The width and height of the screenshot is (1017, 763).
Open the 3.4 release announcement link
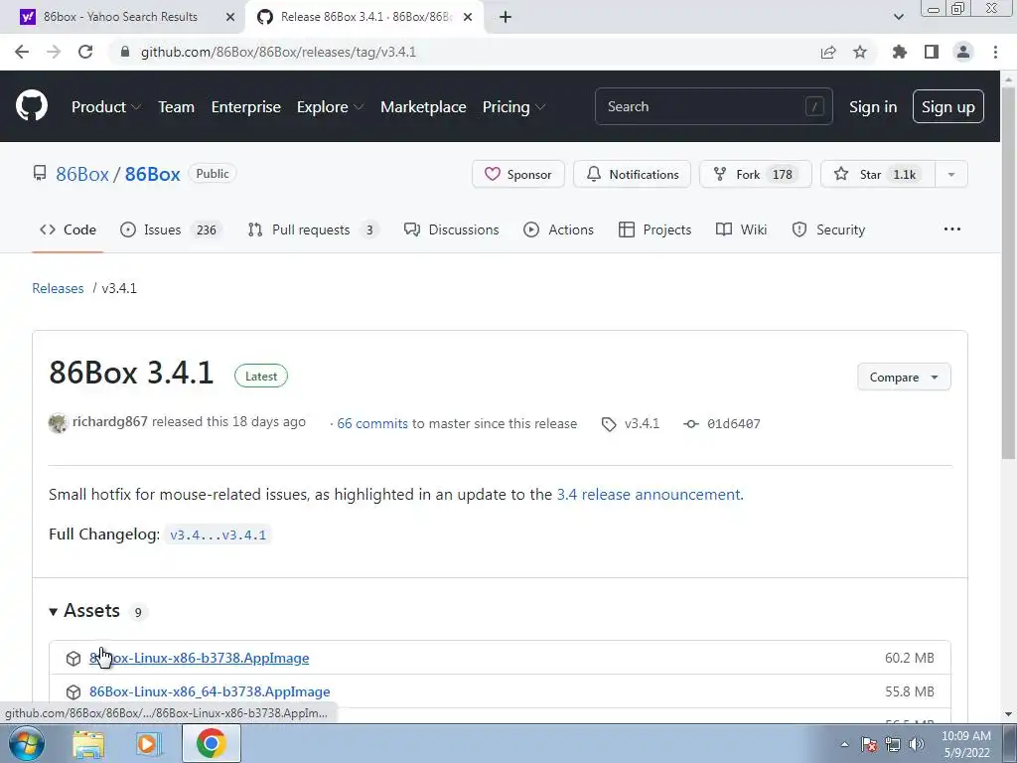coord(648,495)
